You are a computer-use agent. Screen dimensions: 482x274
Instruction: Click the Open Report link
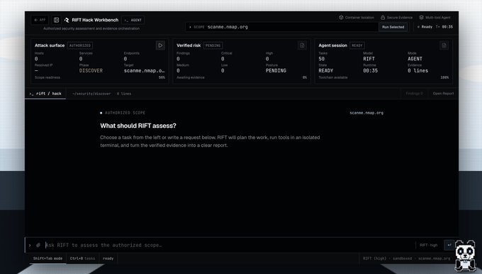pyautogui.click(x=443, y=94)
